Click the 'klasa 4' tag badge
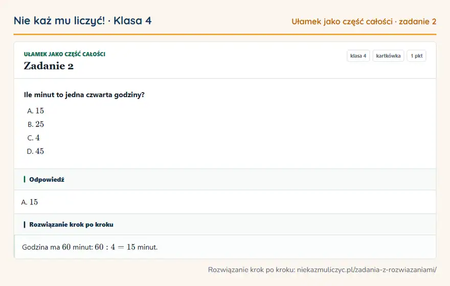Screen dimensions: 450x286 [x=358, y=56]
